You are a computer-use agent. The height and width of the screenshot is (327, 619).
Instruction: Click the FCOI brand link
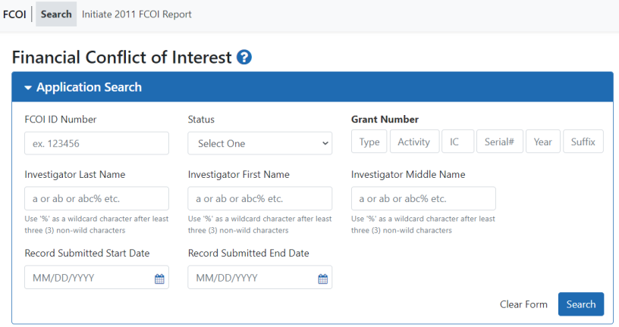pos(14,14)
